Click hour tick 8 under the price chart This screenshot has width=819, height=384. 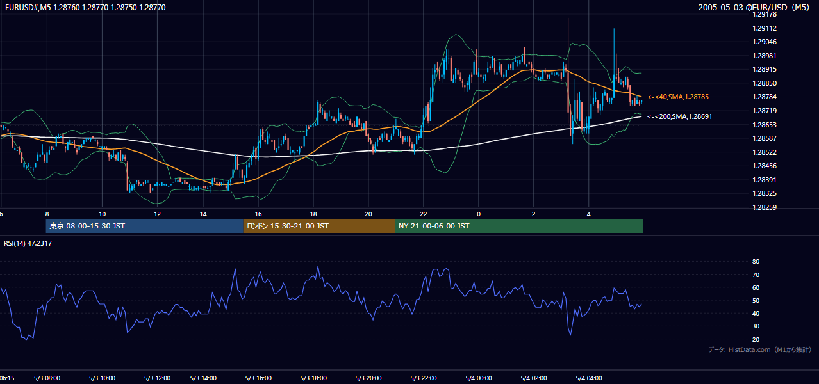click(x=47, y=213)
